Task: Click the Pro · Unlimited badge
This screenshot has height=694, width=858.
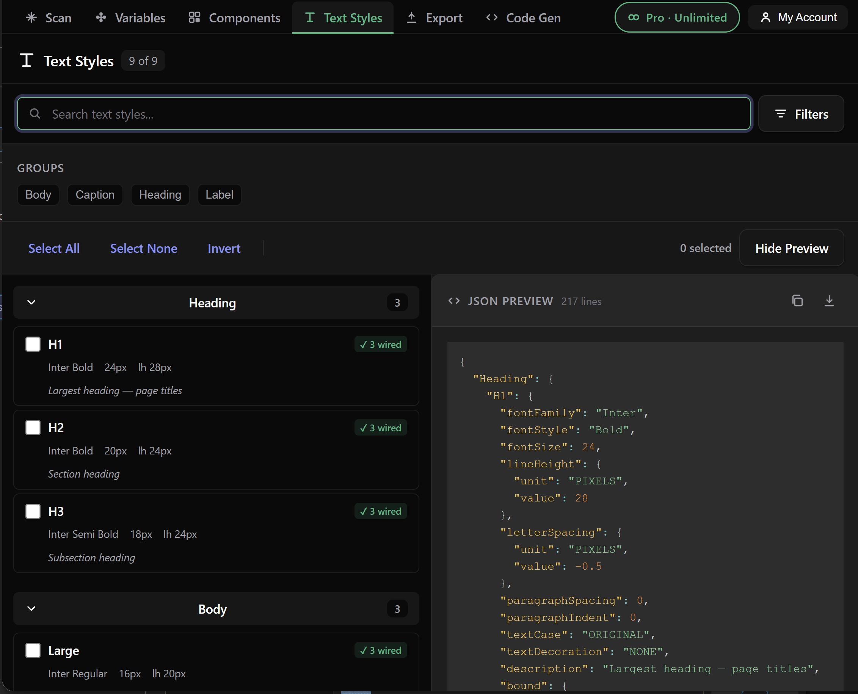Action: point(677,17)
